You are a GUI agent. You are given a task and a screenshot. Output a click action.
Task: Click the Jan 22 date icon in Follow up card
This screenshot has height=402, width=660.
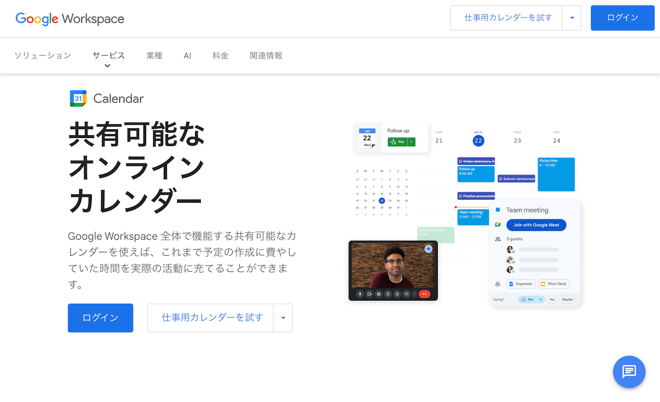point(367,138)
